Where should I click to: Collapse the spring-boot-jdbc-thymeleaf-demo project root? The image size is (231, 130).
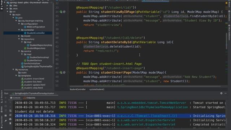5,3
